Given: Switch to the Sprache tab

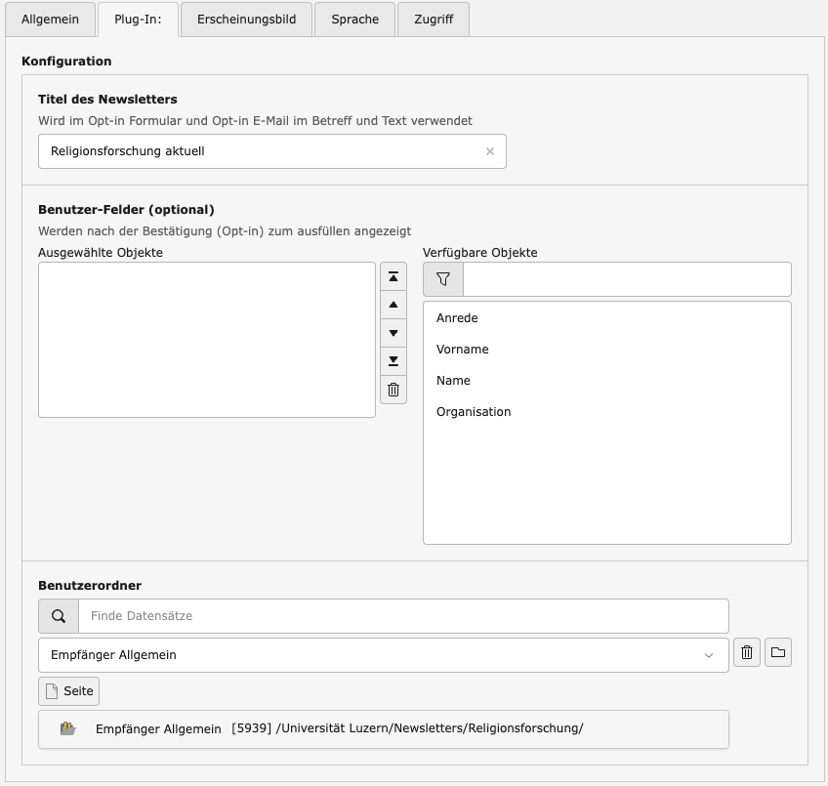Looking at the screenshot, I should pos(354,20).
